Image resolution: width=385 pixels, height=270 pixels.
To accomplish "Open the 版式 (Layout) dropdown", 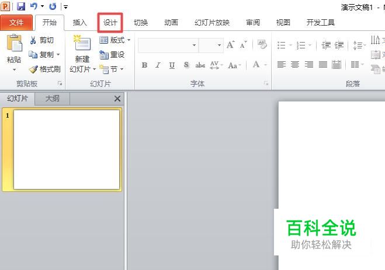I will tap(115, 40).
